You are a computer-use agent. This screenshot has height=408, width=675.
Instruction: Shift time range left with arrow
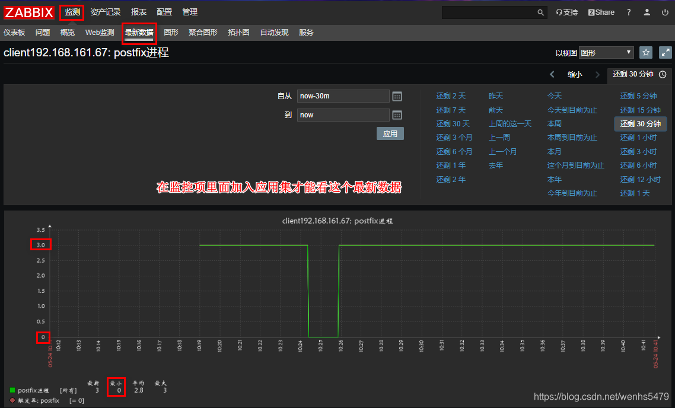552,75
